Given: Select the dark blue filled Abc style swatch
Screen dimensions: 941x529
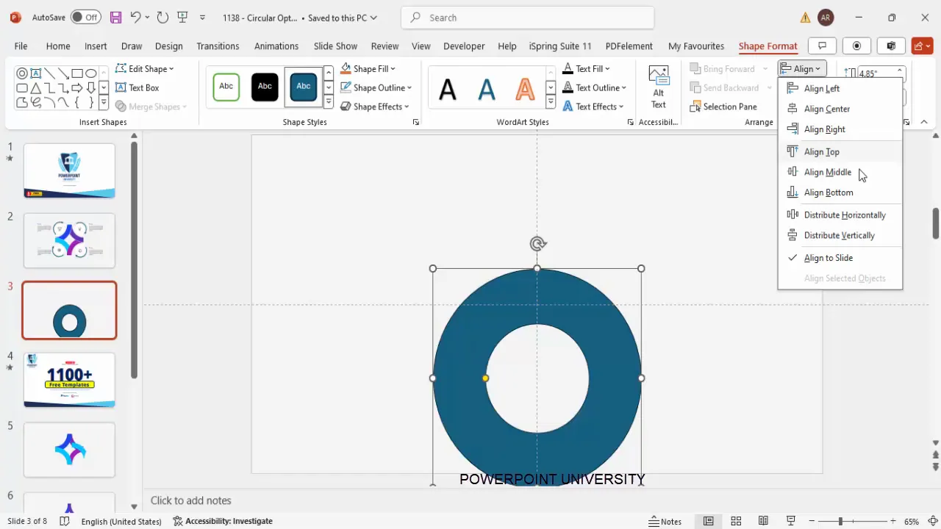Looking at the screenshot, I should (303, 87).
